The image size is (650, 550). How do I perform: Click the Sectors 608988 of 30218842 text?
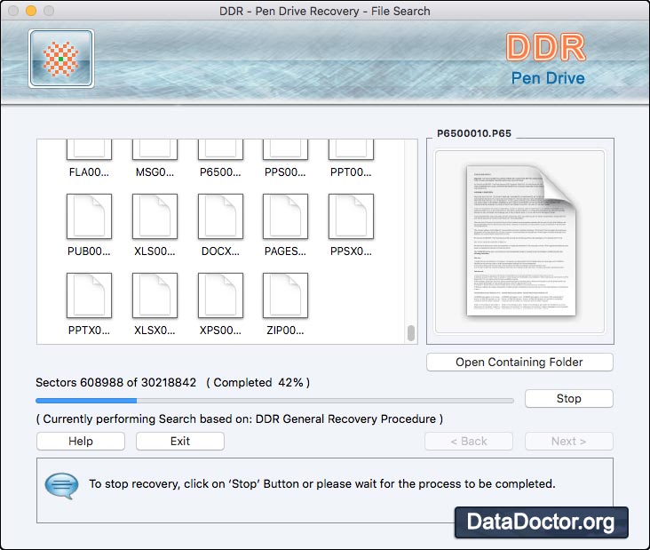pos(115,382)
